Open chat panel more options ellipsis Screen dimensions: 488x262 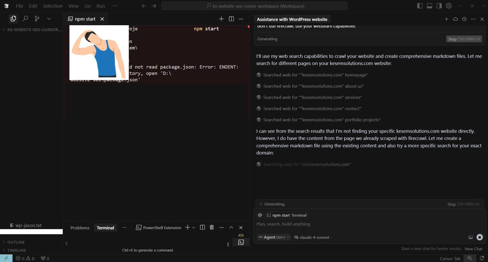click(473, 19)
